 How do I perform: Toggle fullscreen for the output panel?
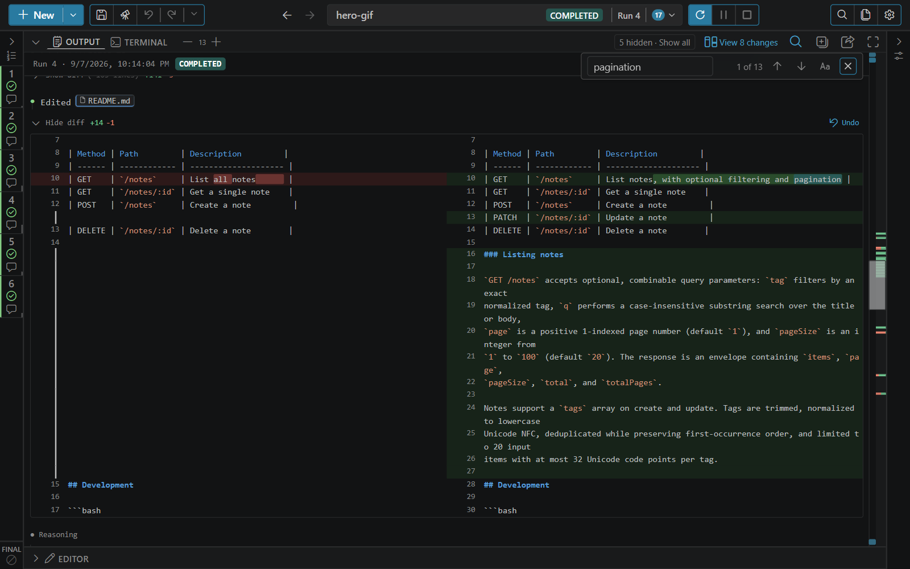873,42
